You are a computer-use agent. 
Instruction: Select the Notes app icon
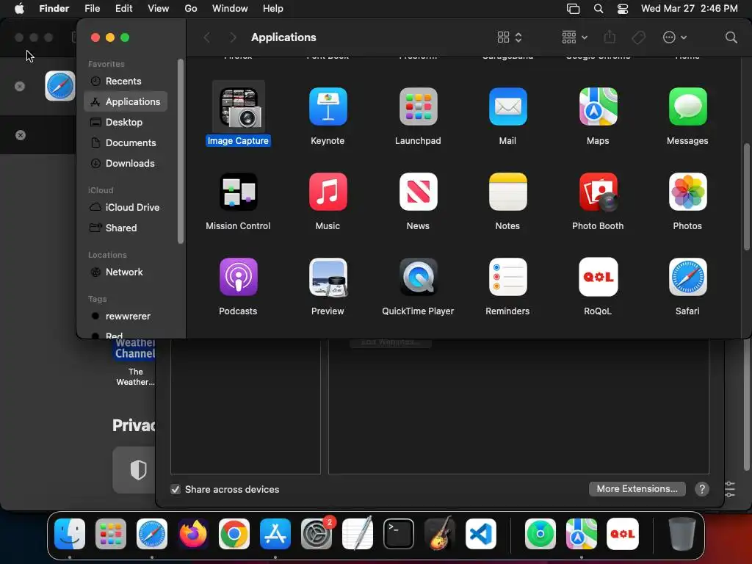click(x=508, y=192)
